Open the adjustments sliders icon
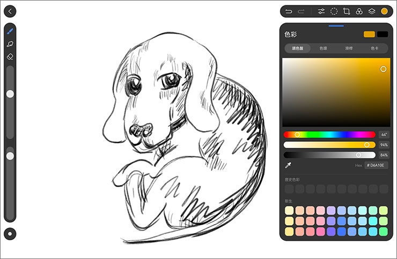This screenshot has height=259, width=397. click(x=321, y=11)
